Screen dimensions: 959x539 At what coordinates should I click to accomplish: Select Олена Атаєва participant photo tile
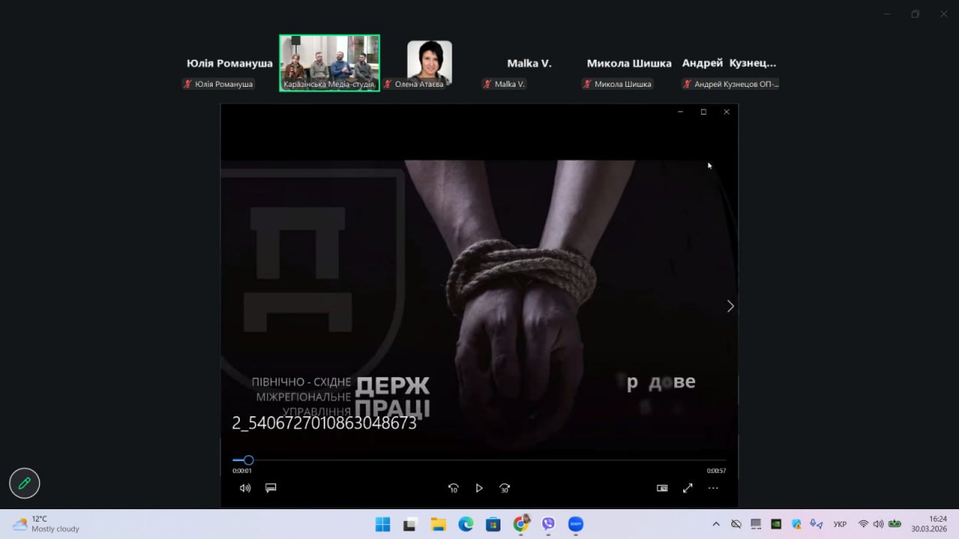click(x=429, y=61)
